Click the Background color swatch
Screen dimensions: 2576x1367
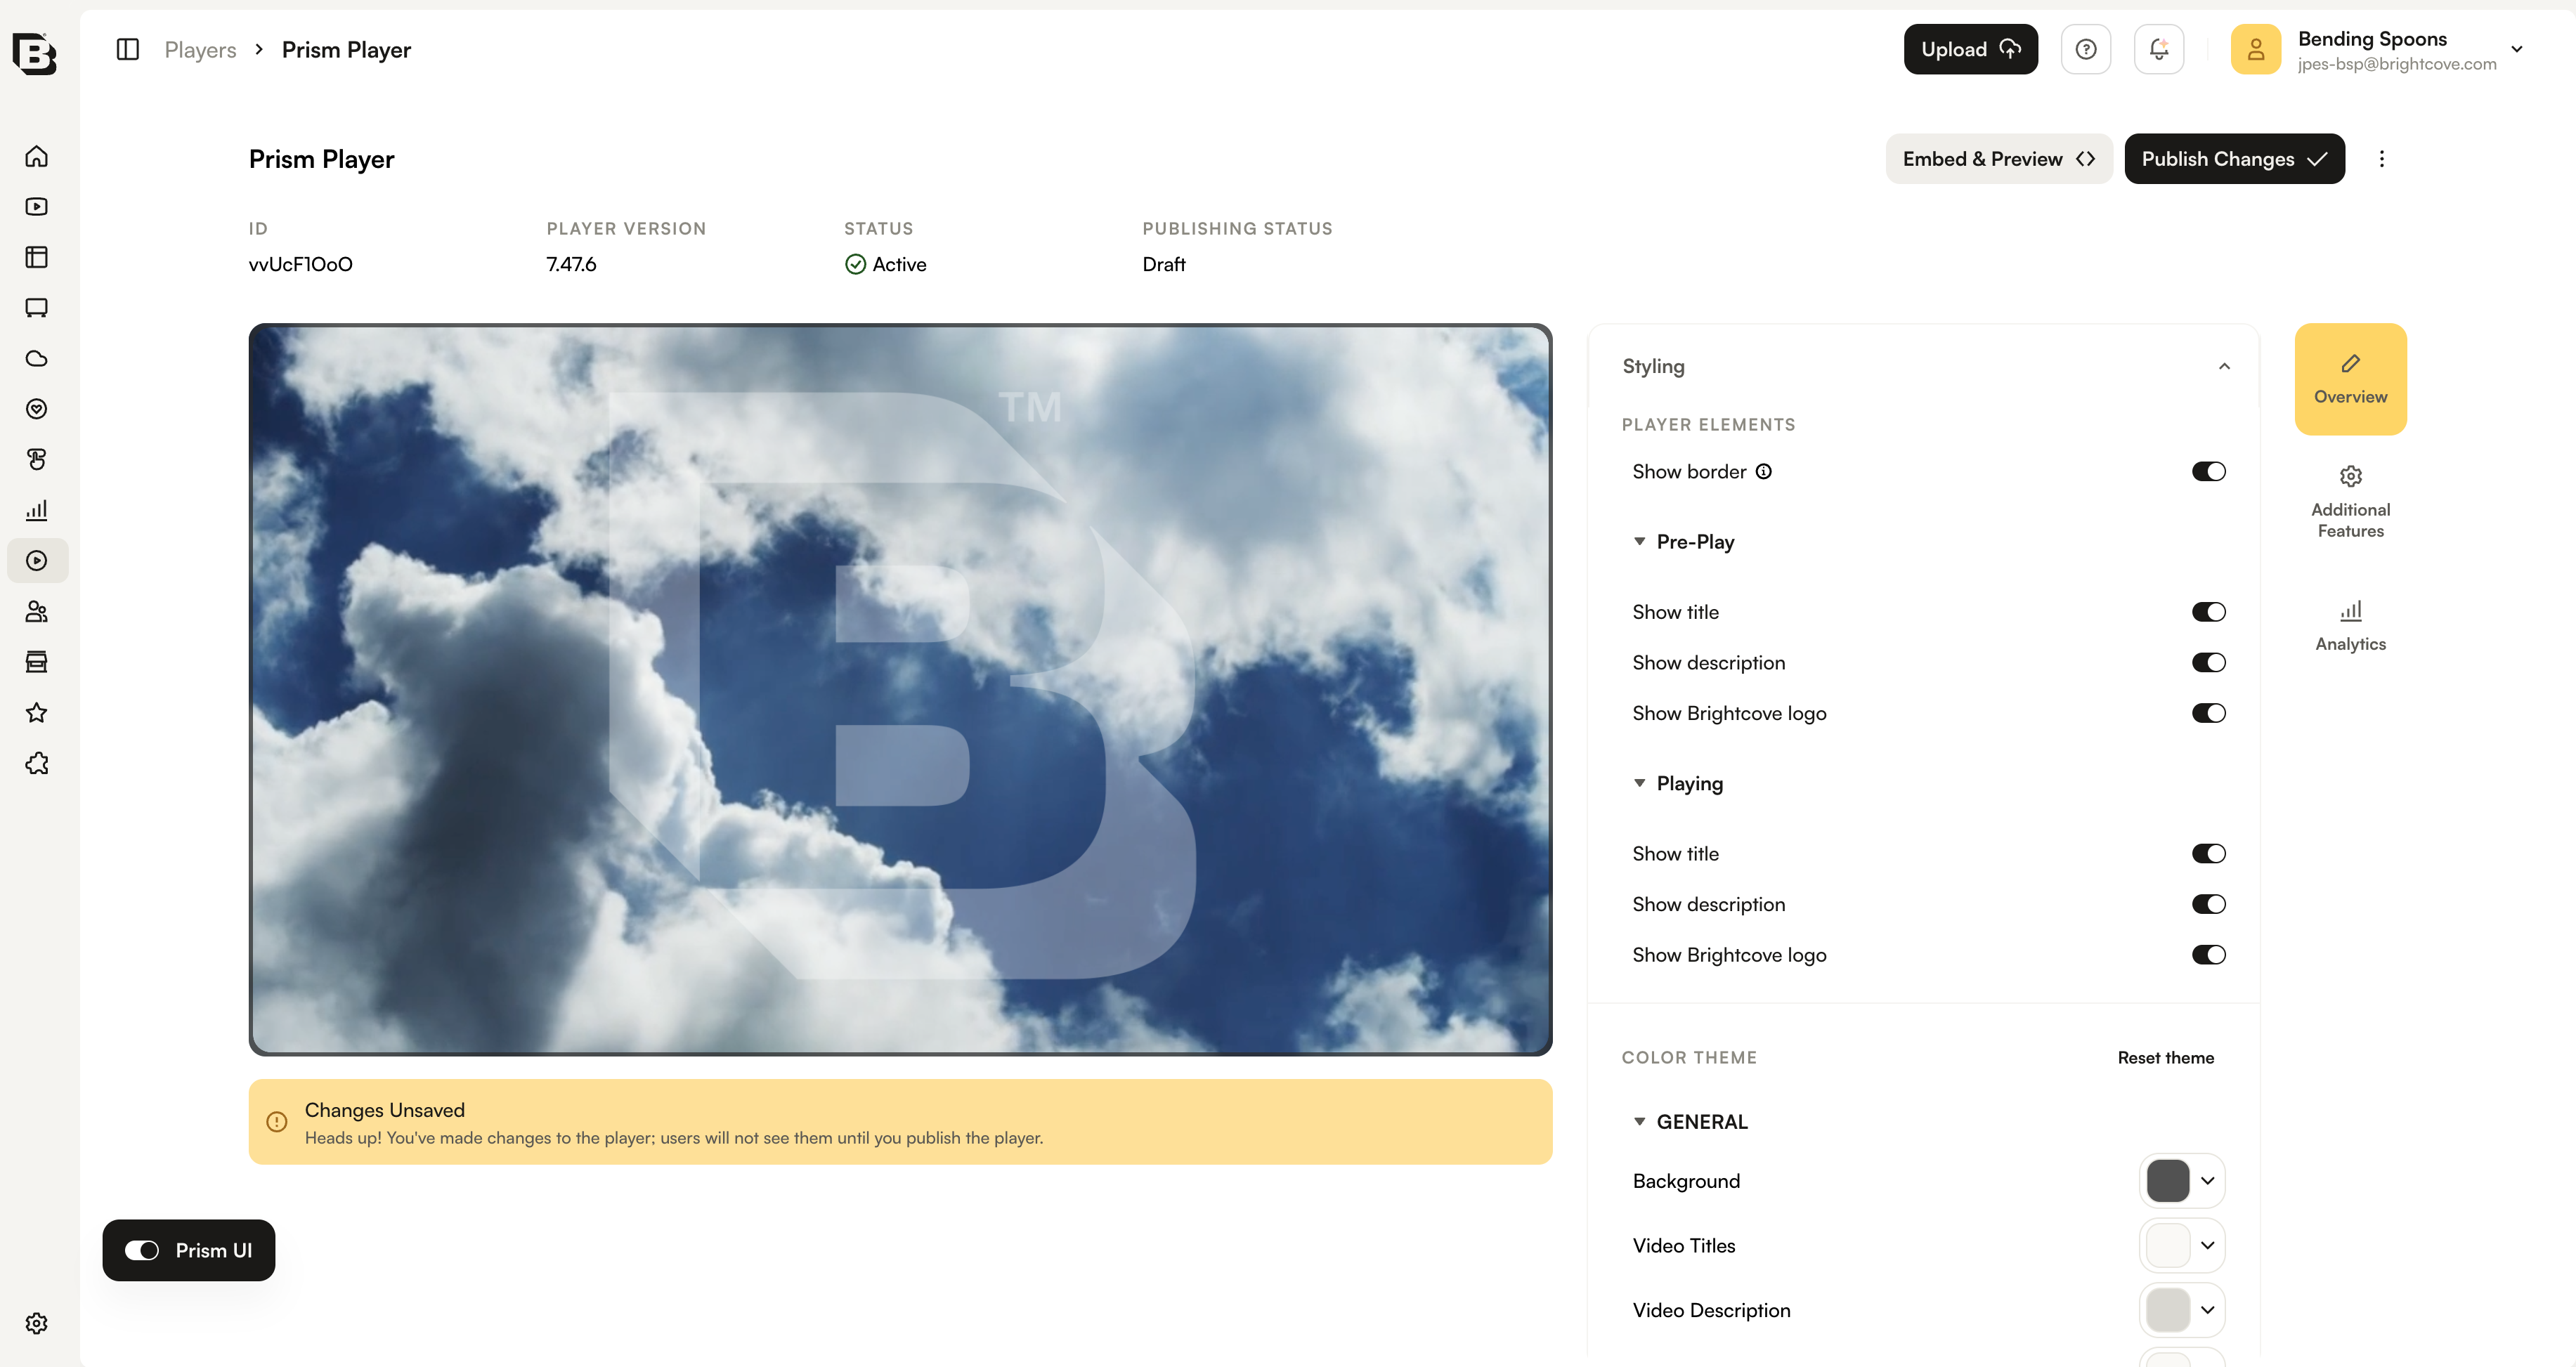point(2168,1181)
